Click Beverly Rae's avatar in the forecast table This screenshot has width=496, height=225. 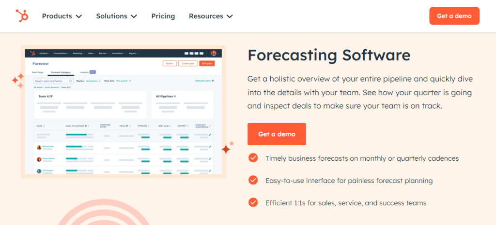[39, 147]
